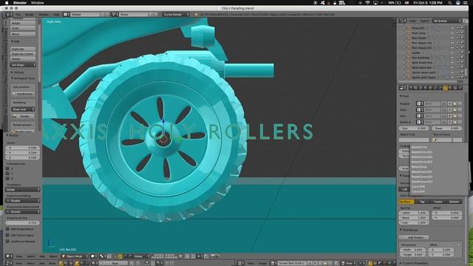
Task: Open the Physics properties tab icon
Action: click(460, 88)
